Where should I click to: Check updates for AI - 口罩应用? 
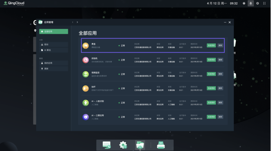[x=211, y=117]
